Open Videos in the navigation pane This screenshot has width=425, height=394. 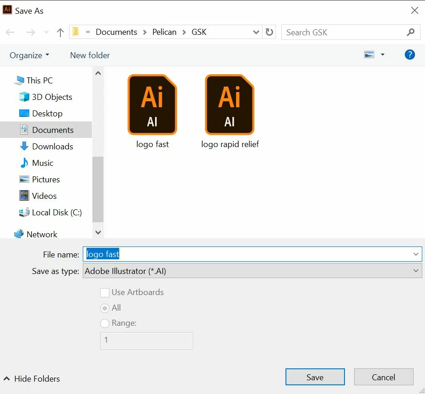click(38, 196)
